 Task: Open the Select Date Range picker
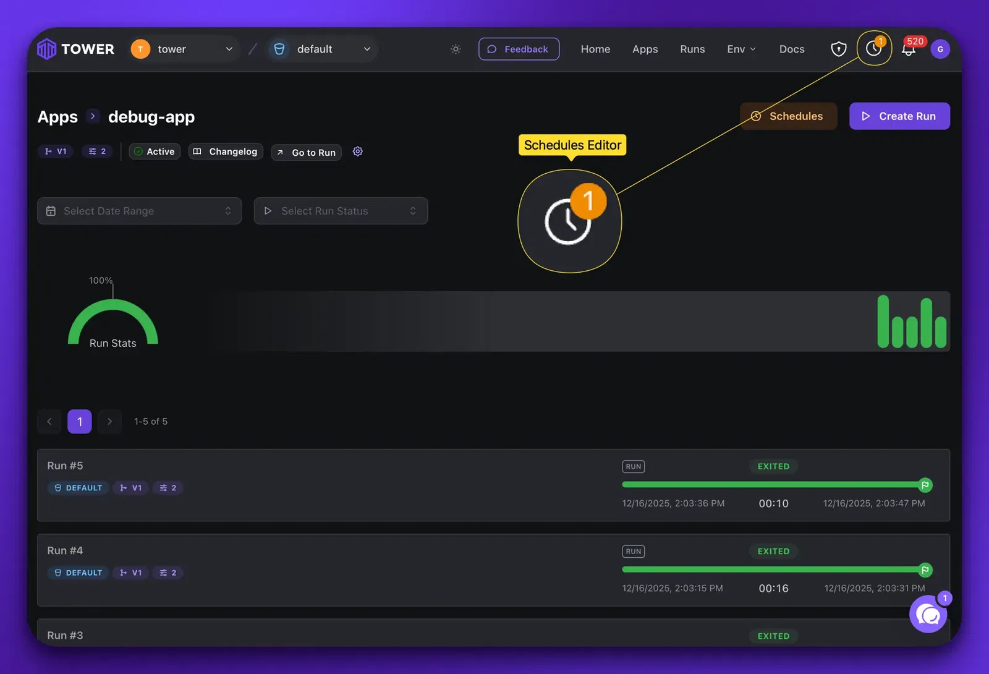point(139,211)
